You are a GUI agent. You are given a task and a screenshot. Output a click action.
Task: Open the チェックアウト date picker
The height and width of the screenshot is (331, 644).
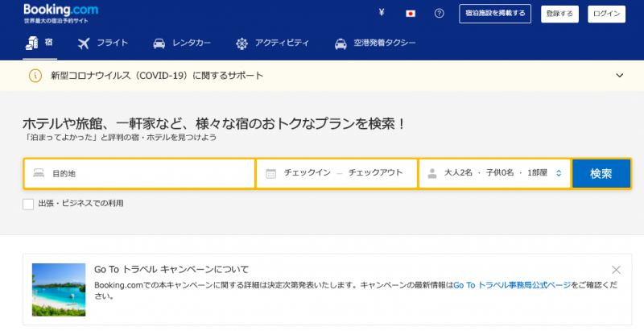375,173
